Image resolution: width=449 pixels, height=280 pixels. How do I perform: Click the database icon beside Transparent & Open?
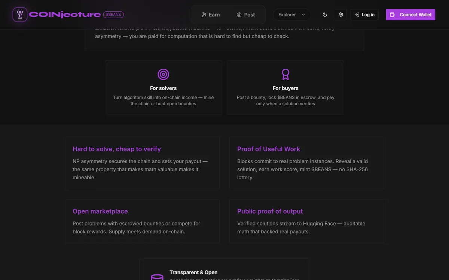157,277
